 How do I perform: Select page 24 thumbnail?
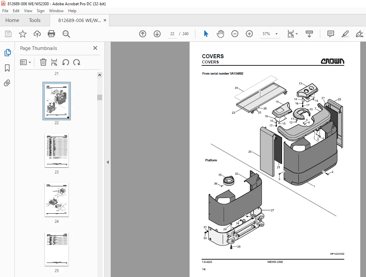pos(57,200)
